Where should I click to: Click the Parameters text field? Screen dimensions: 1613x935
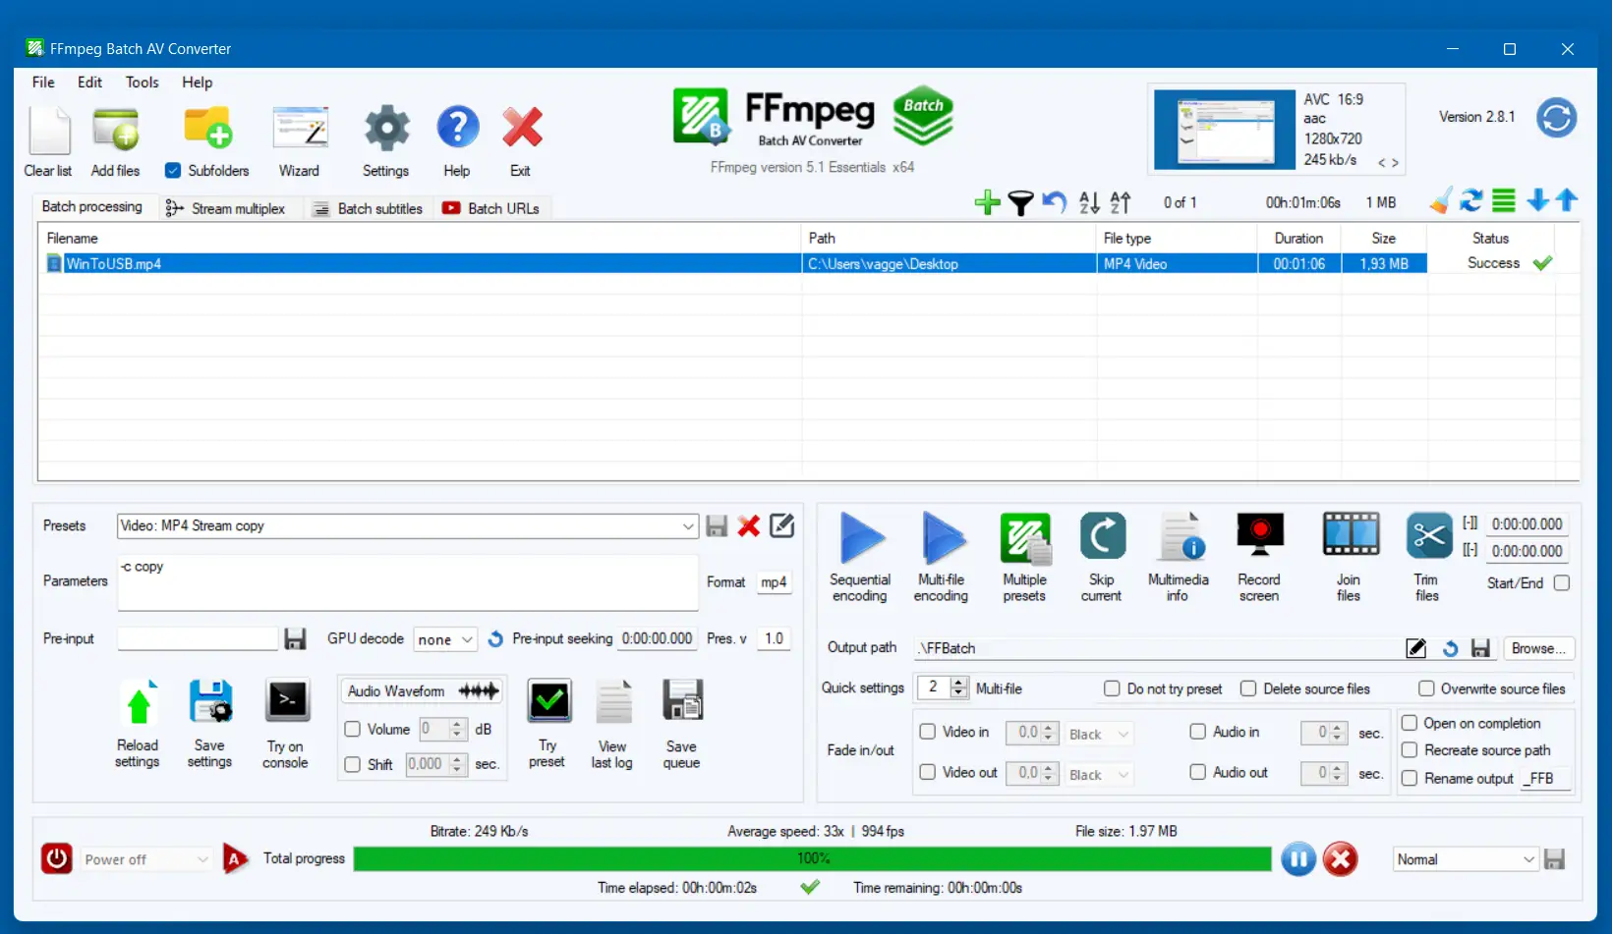[408, 583]
